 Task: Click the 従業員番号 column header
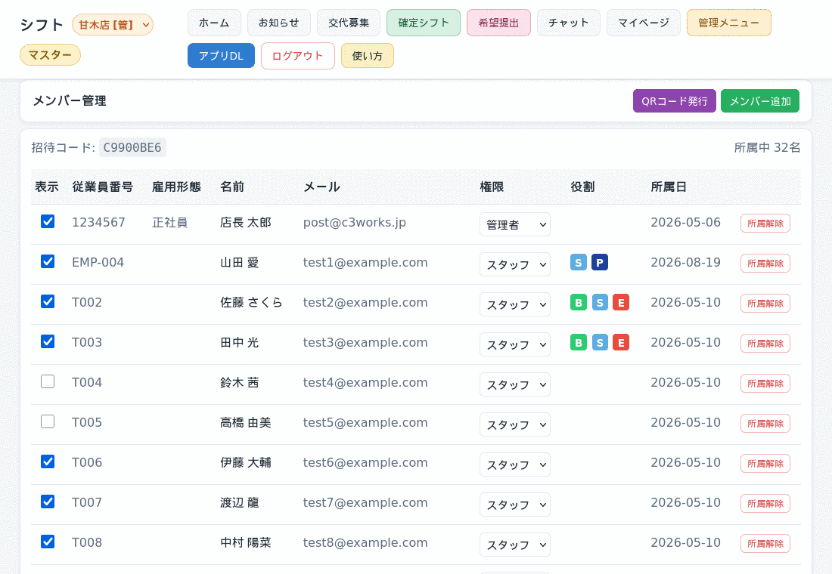102,187
